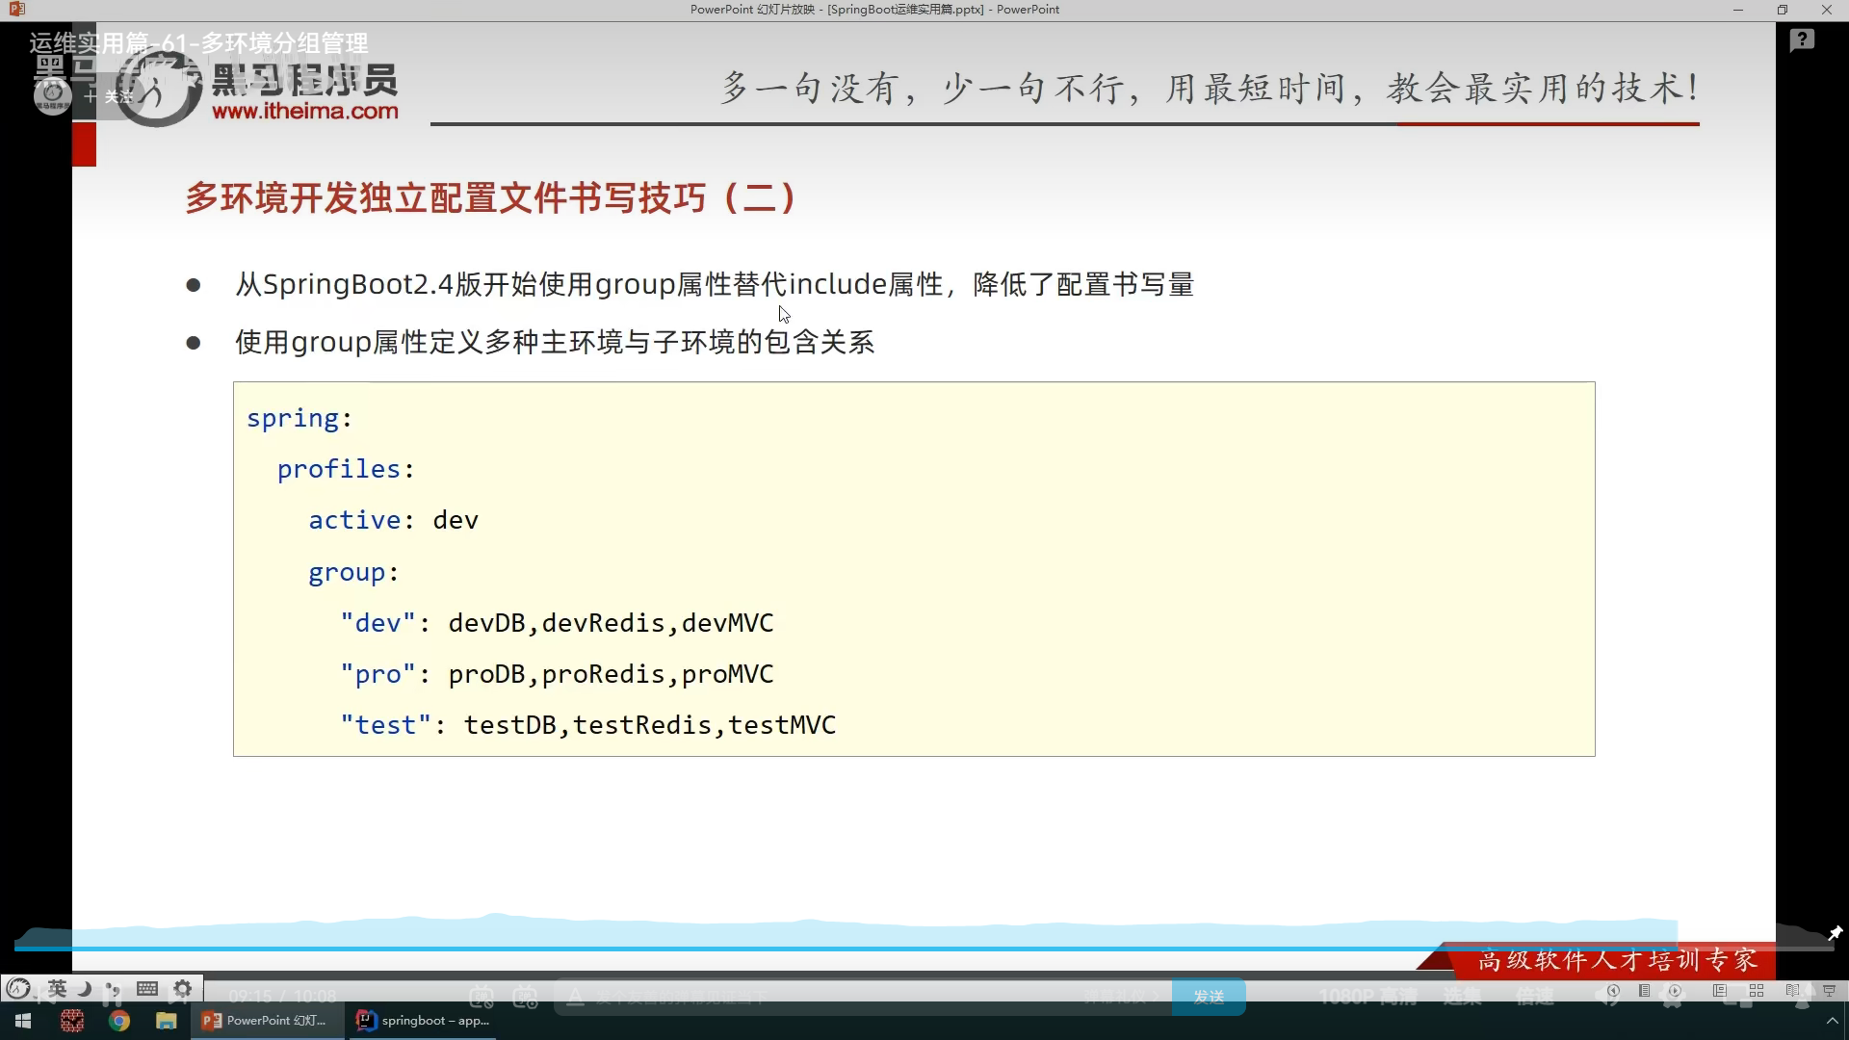The height and width of the screenshot is (1040, 1849).
Task: Open the 倍速 playback speed menu
Action: 1534,997
